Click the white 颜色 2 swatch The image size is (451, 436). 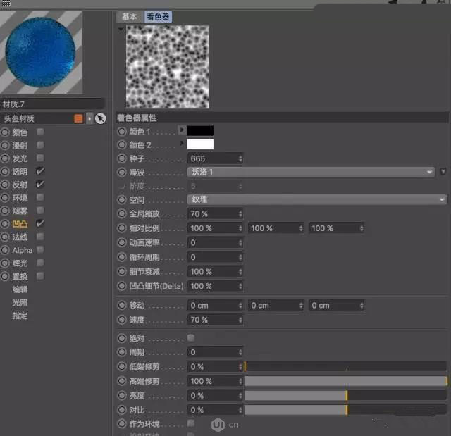point(200,144)
